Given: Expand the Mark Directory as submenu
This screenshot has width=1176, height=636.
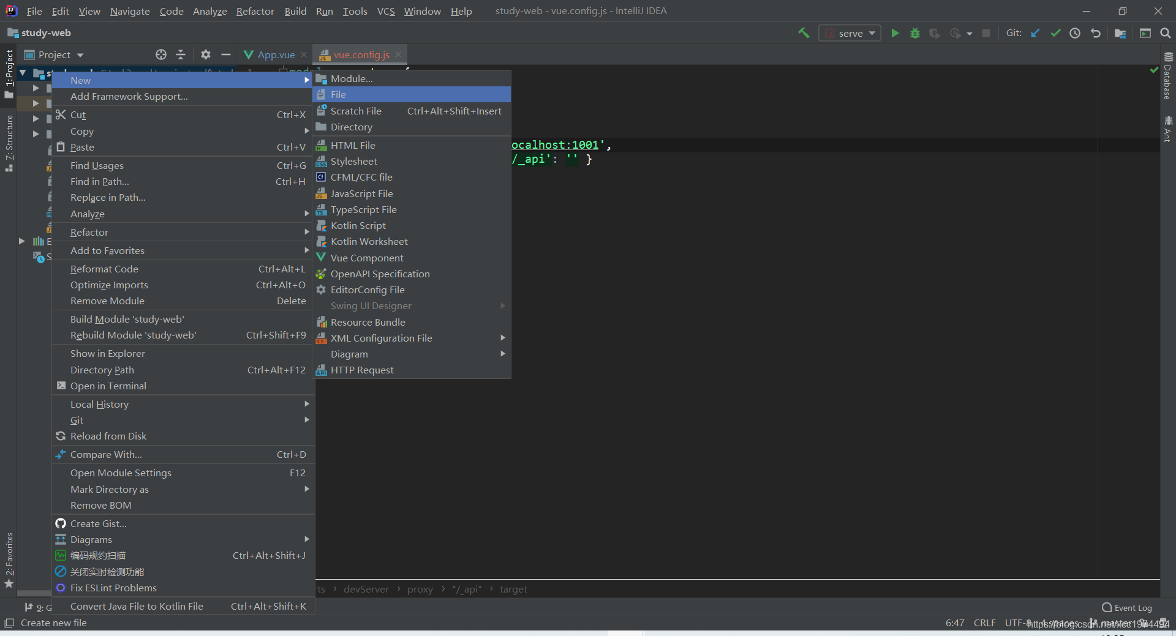Looking at the screenshot, I should (x=183, y=489).
